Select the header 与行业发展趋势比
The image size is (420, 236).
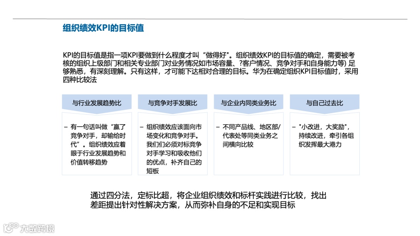pos(97,103)
